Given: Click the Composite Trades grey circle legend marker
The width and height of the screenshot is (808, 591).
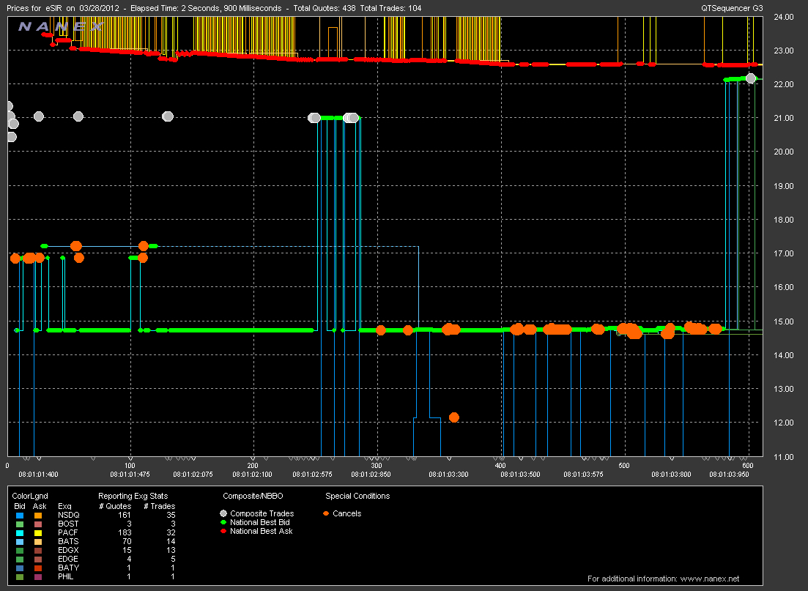Looking at the screenshot, I should [223, 513].
